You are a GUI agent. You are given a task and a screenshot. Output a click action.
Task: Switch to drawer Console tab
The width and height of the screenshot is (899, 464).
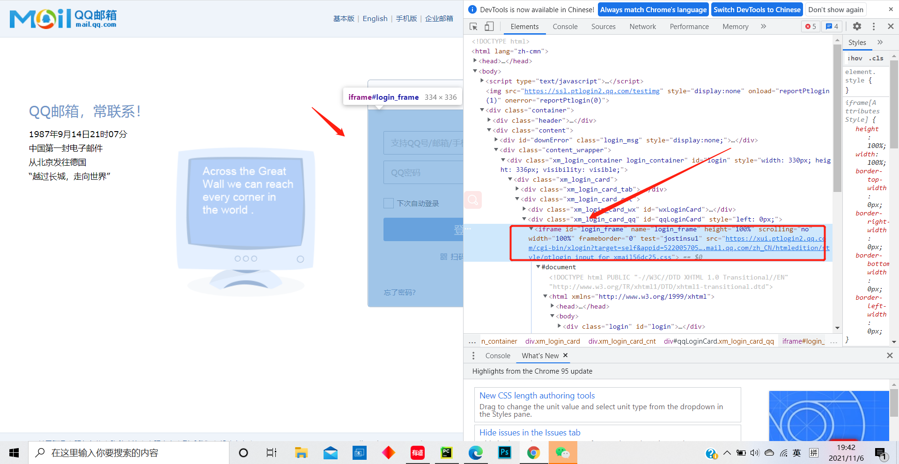[498, 356]
